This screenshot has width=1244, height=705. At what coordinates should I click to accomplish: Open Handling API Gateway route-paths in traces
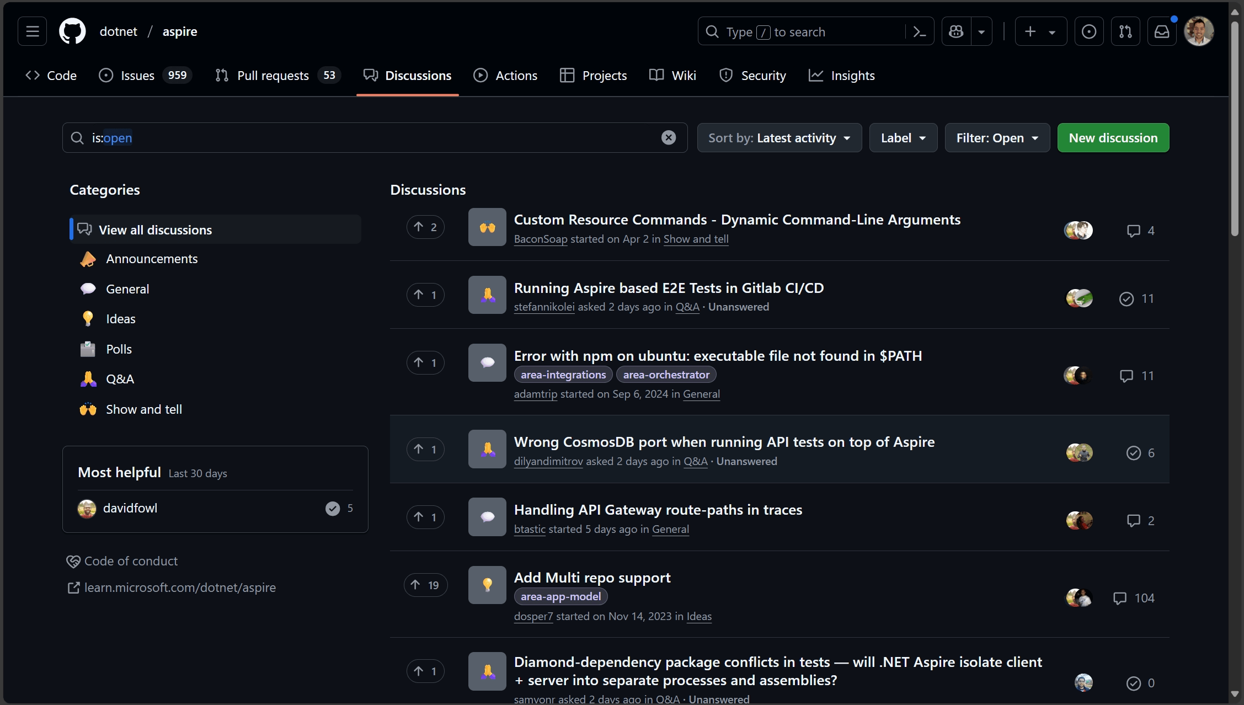point(658,510)
